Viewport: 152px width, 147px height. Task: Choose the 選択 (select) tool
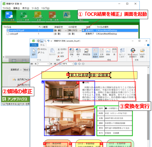click(x=34, y=53)
